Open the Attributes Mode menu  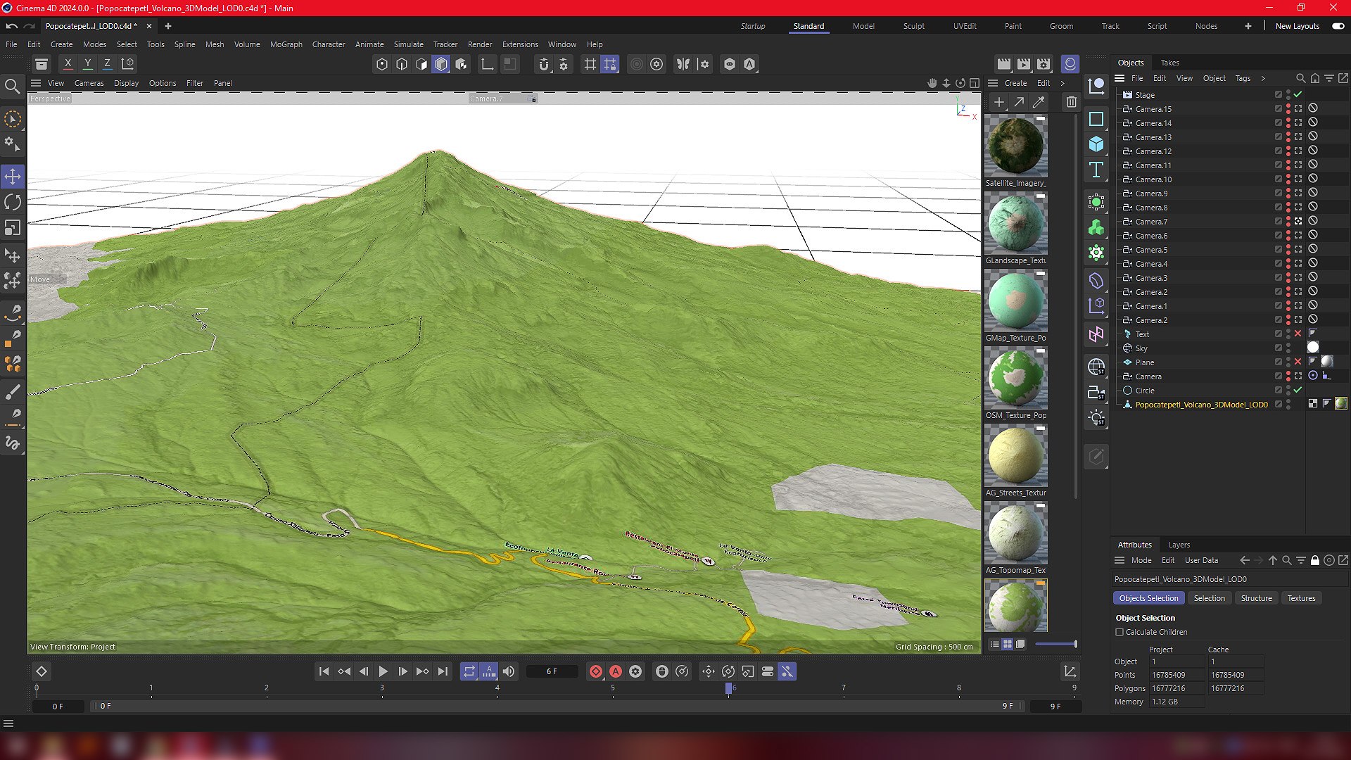pos(1141,560)
